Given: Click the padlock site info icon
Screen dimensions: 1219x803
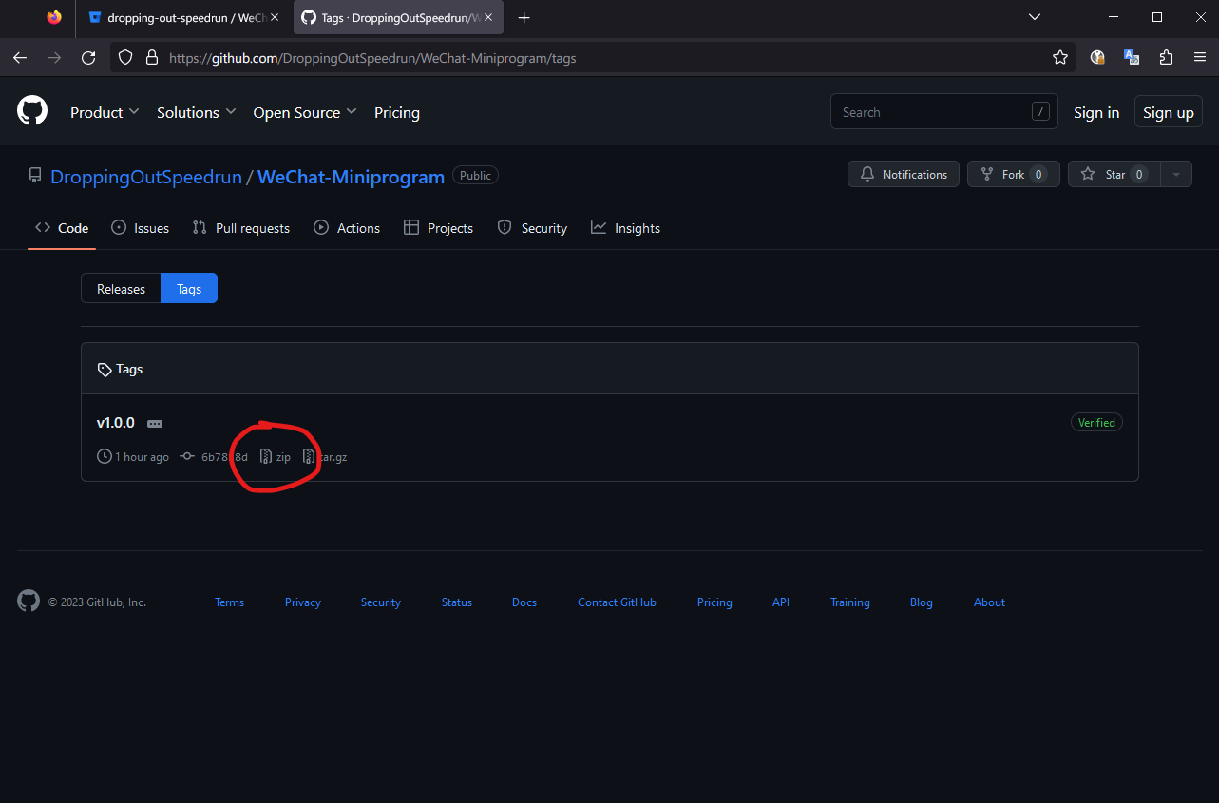Looking at the screenshot, I should (151, 58).
